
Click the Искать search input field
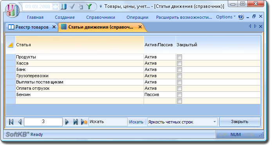[x=108, y=122]
